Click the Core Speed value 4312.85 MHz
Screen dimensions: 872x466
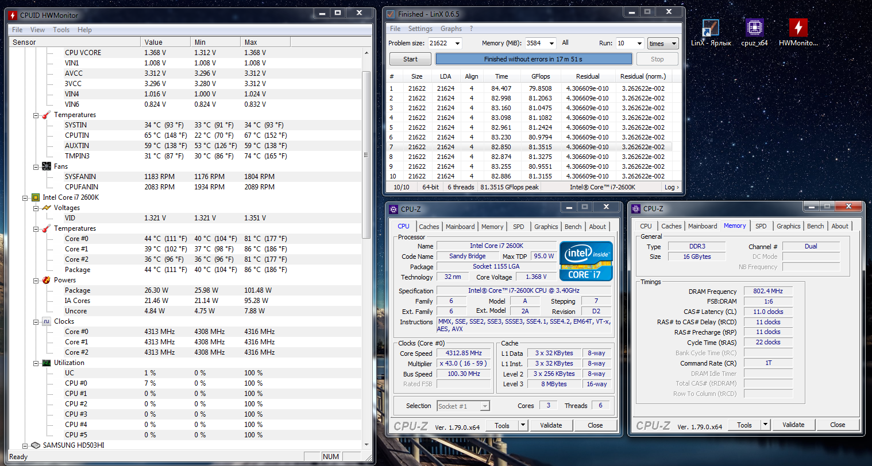464,353
